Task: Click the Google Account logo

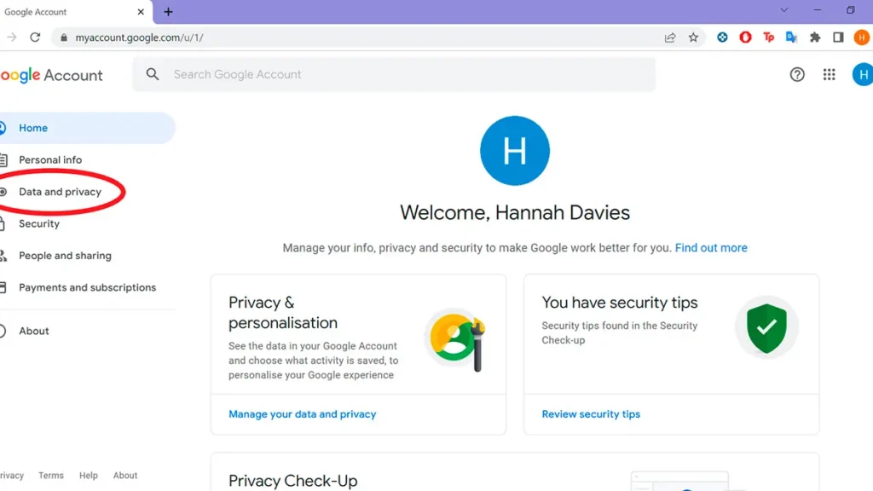Action: pos(51,75)
